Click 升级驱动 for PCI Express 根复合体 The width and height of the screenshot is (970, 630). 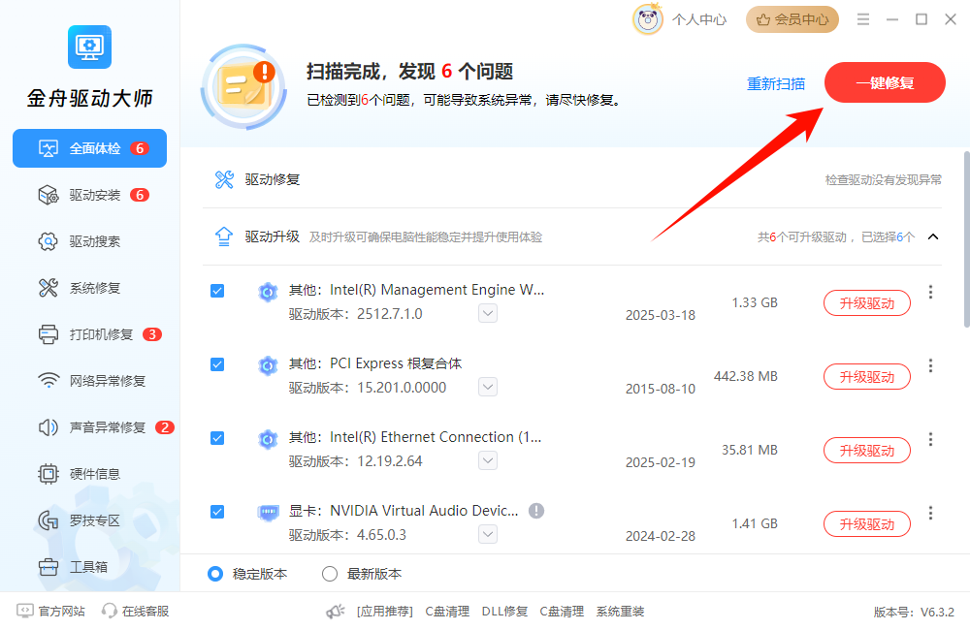(866, 376)
